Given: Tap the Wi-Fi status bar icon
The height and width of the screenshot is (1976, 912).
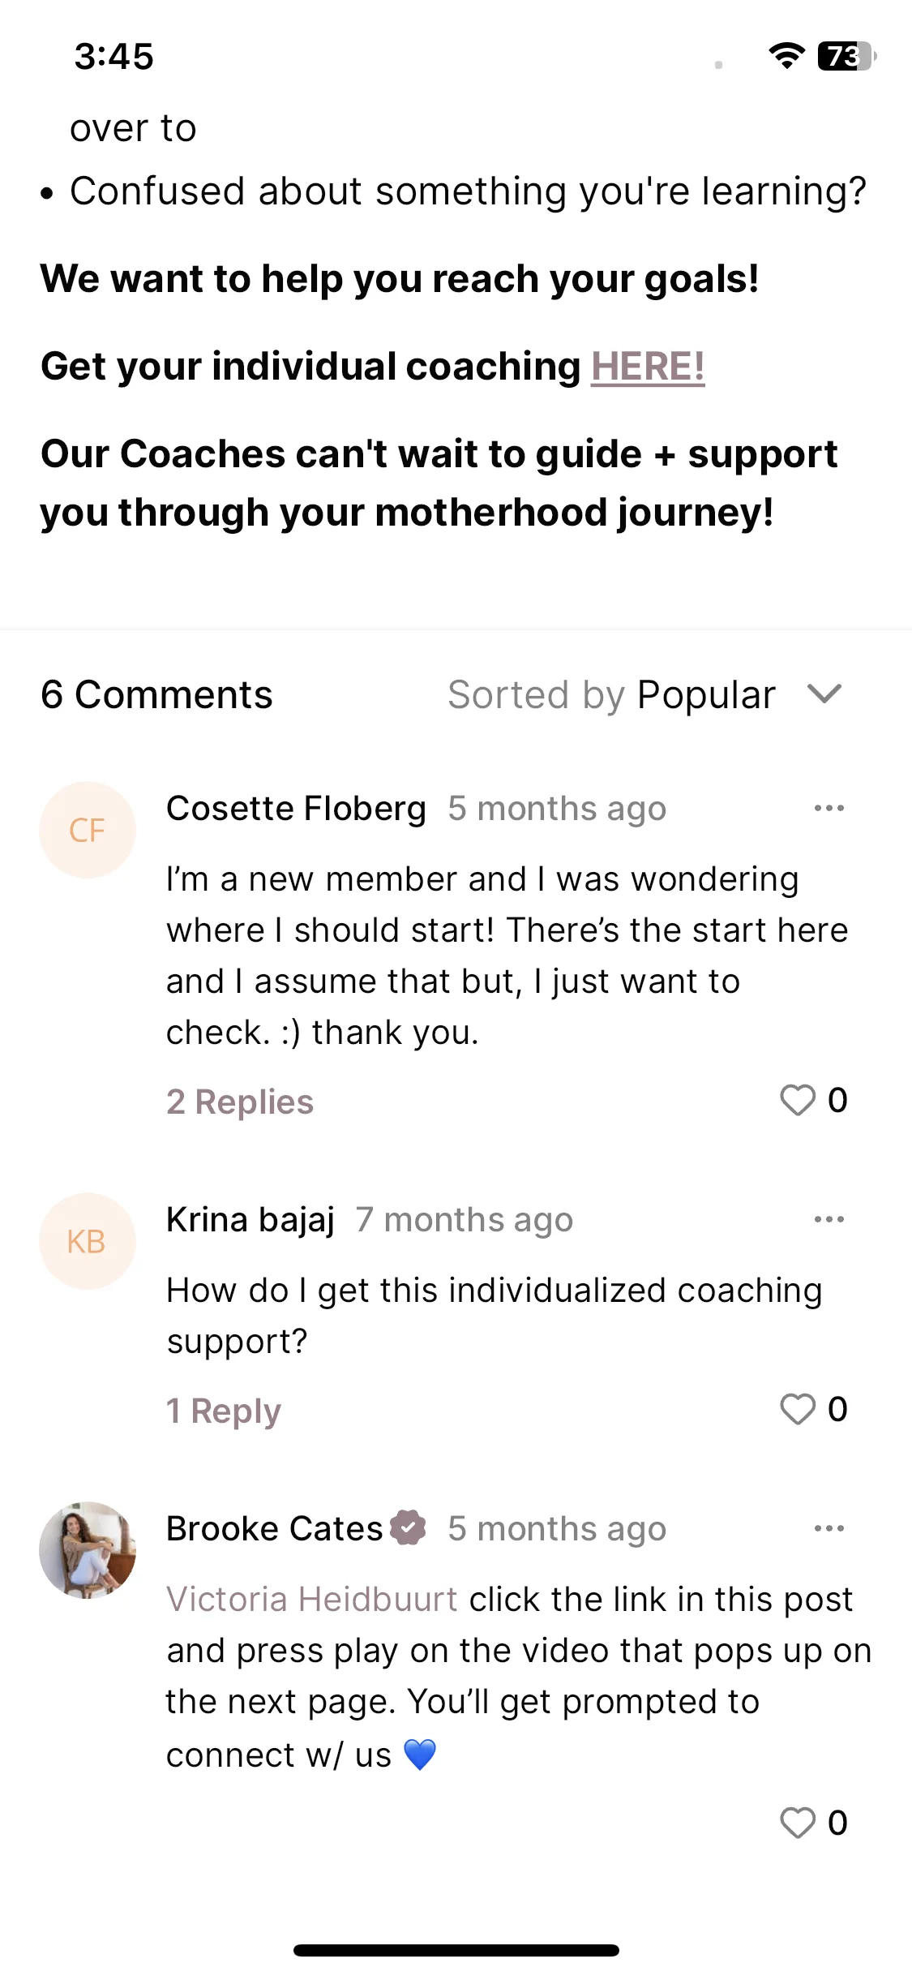Looking at the screenshot, I should [x=786, y=55].
